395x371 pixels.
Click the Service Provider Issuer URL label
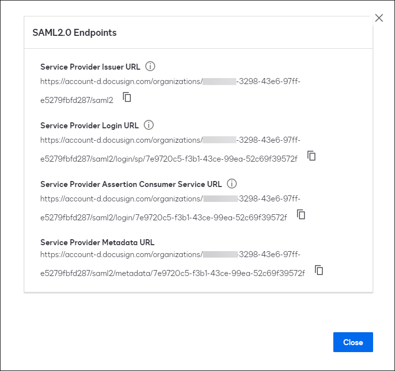click(x=91, y=67)
